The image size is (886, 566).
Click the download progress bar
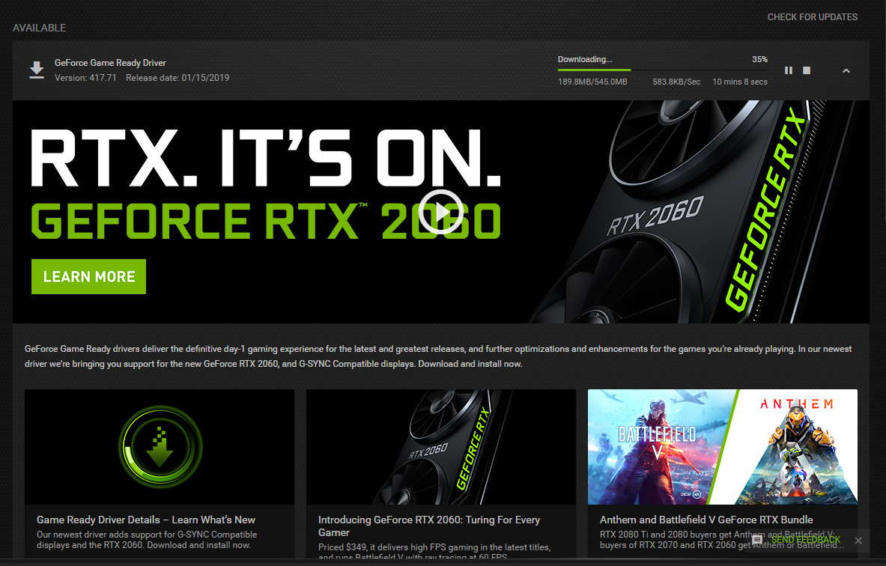[x=662, y=70]
